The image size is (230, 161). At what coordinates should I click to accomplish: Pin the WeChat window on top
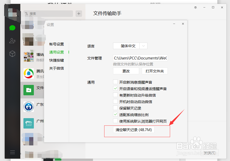click(195, 8)
